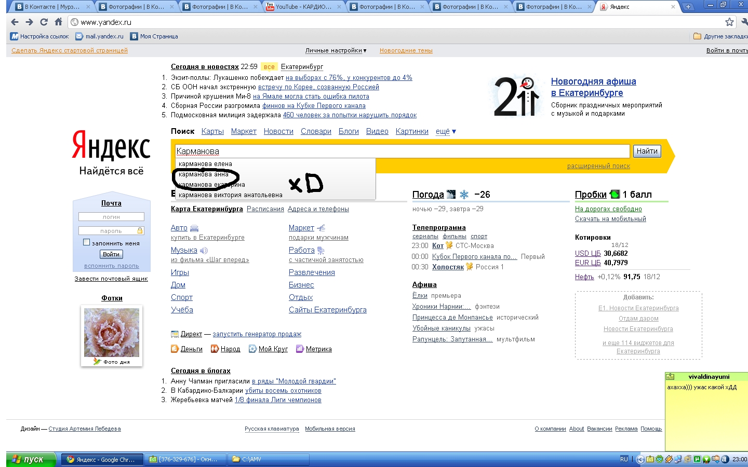Switch to the Маркет search tab
Viewport: 748px width, 467px height.
tap(244, 131)
